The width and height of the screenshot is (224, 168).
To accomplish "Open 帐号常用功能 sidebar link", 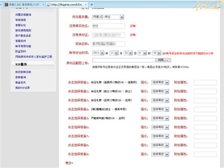I will [23, 46].
